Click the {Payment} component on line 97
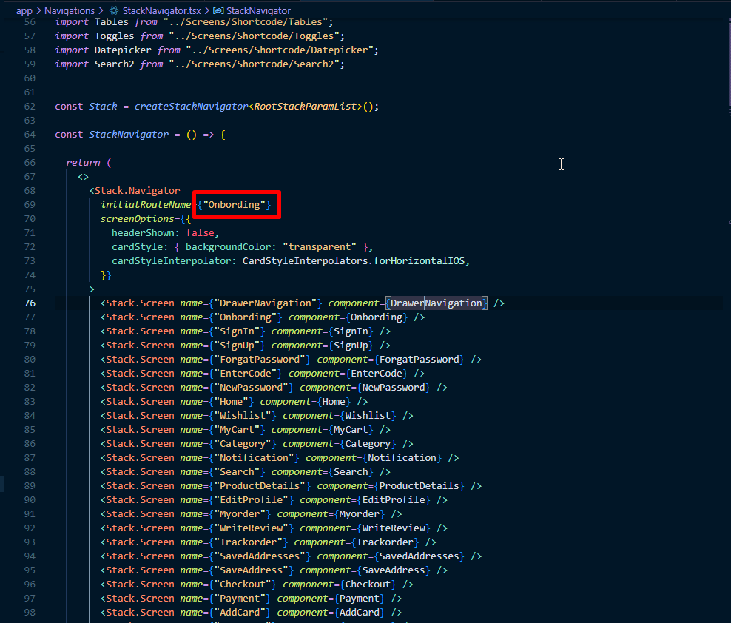 coord(360,599)
